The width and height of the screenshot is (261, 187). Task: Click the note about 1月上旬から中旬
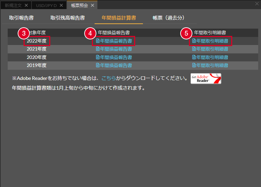pos(79,88)
